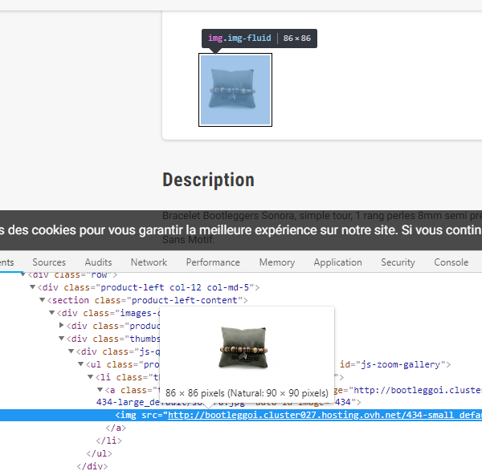482x471 pixels.
Task: Select the closing </li> tag row
Action: (x=108, y=441)
